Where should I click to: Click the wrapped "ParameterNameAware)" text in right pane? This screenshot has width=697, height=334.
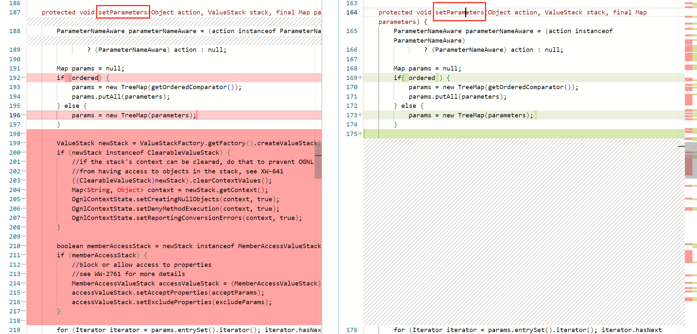(429, 40)
